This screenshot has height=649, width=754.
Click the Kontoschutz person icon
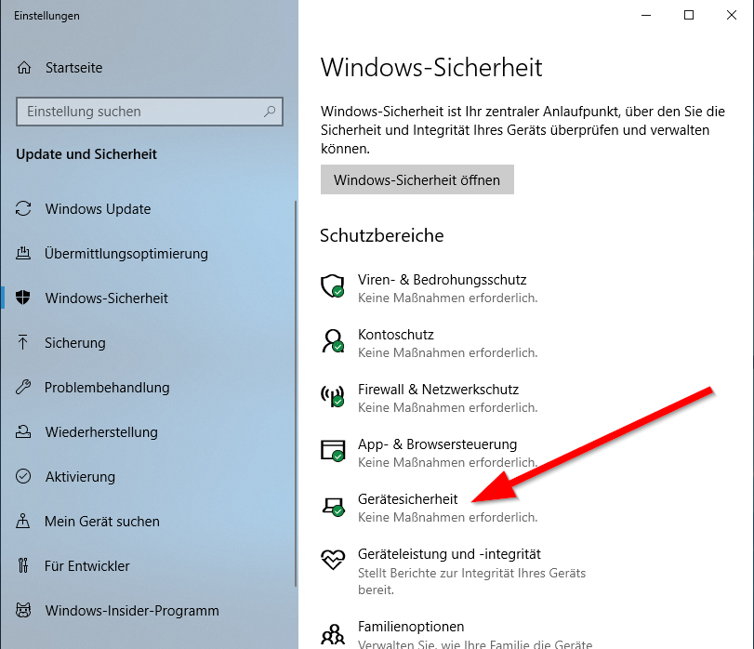point(333,341)
